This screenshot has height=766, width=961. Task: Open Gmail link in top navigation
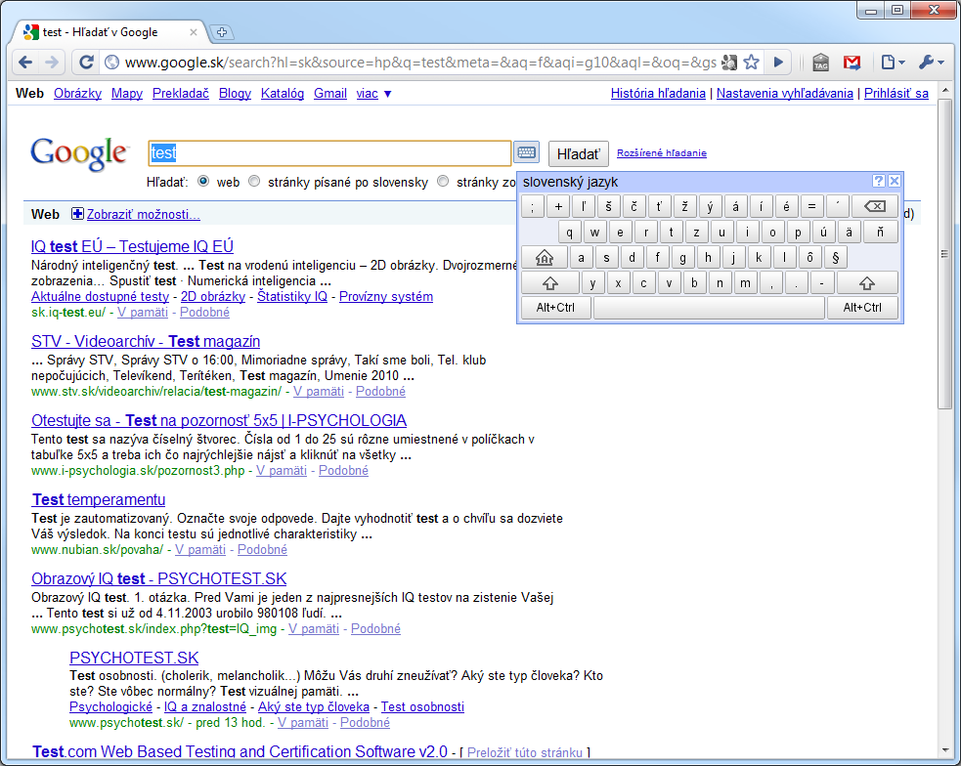pyautogui.click(x=330, y=94)
